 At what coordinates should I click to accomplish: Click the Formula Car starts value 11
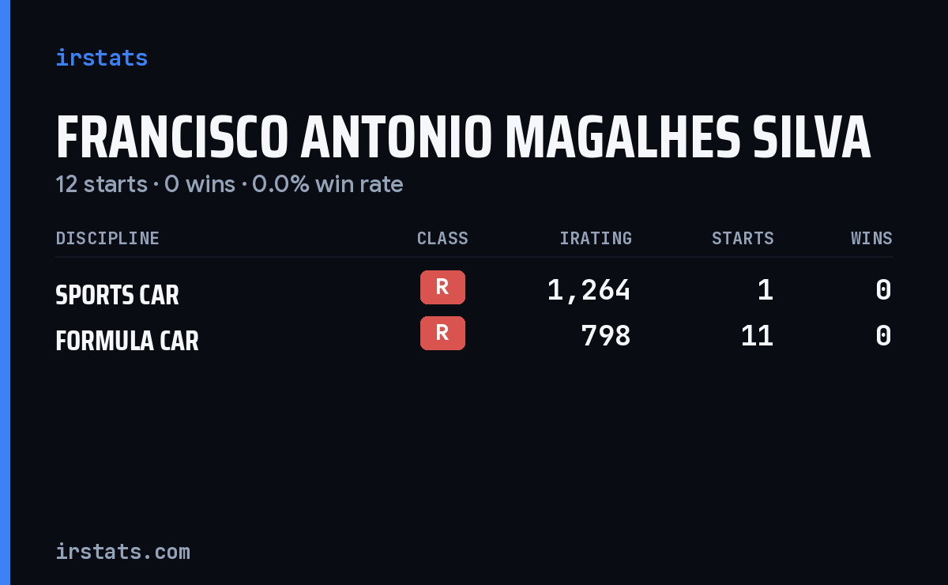click(x=757, y=336)
